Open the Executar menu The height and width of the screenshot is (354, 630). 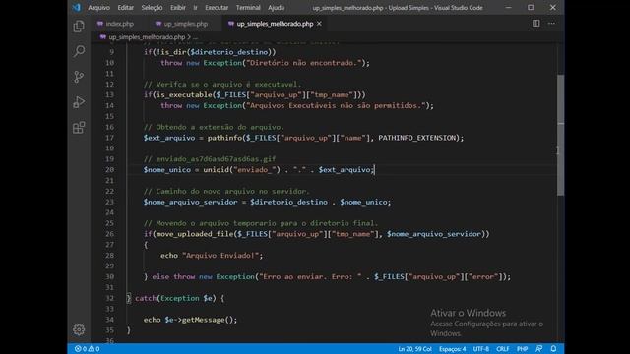tap(217, 8)
